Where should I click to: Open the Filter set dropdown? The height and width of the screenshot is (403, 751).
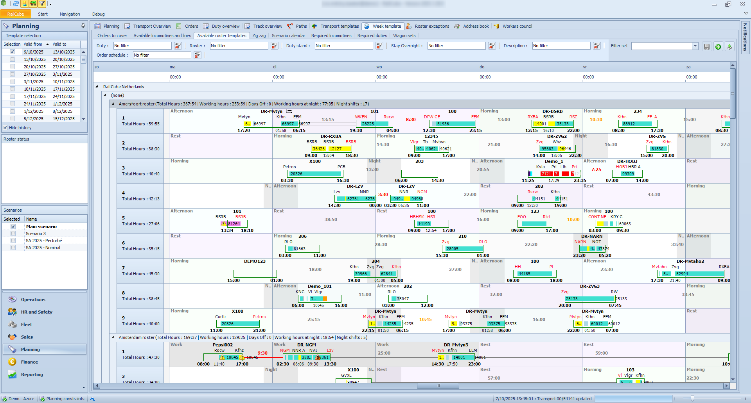click(695, 46)
